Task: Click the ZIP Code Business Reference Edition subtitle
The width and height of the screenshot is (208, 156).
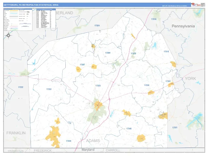Action: pos(175,6)
